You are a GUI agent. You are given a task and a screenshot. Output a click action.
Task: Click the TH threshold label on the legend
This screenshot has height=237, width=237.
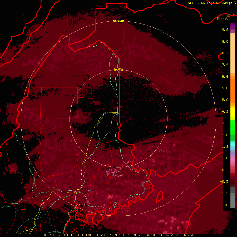point(226,205)
